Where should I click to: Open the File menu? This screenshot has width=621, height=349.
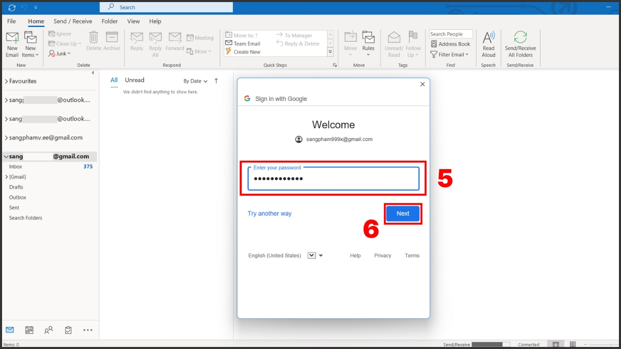(x=11, y=21)
